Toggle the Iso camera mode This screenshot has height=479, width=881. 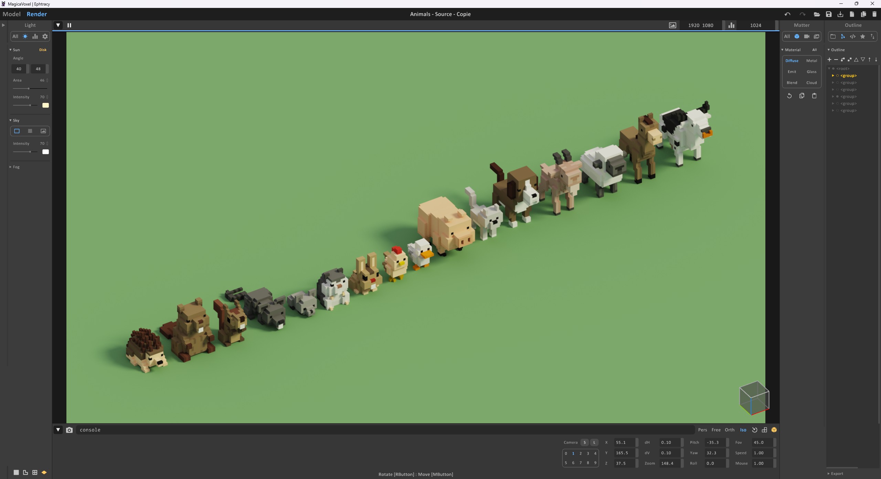(743, 430)
